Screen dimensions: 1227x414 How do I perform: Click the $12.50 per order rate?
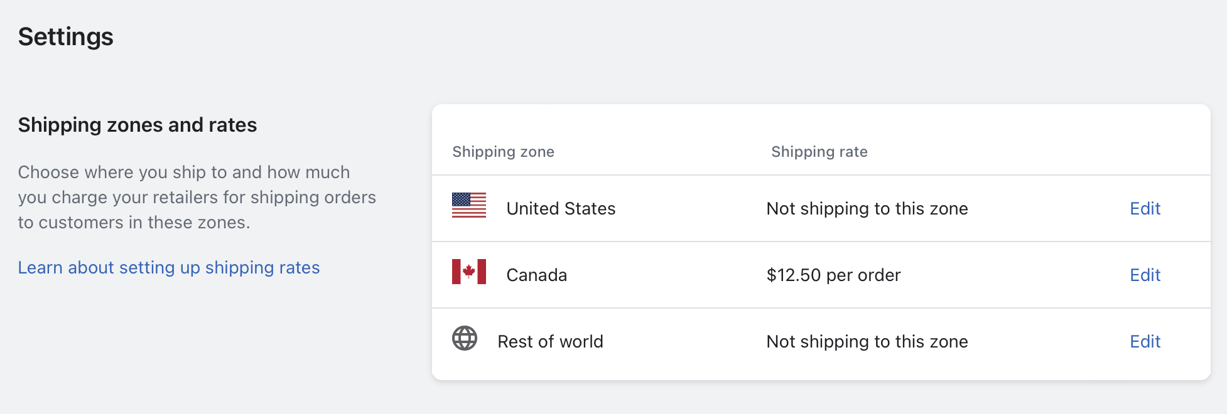833,275
